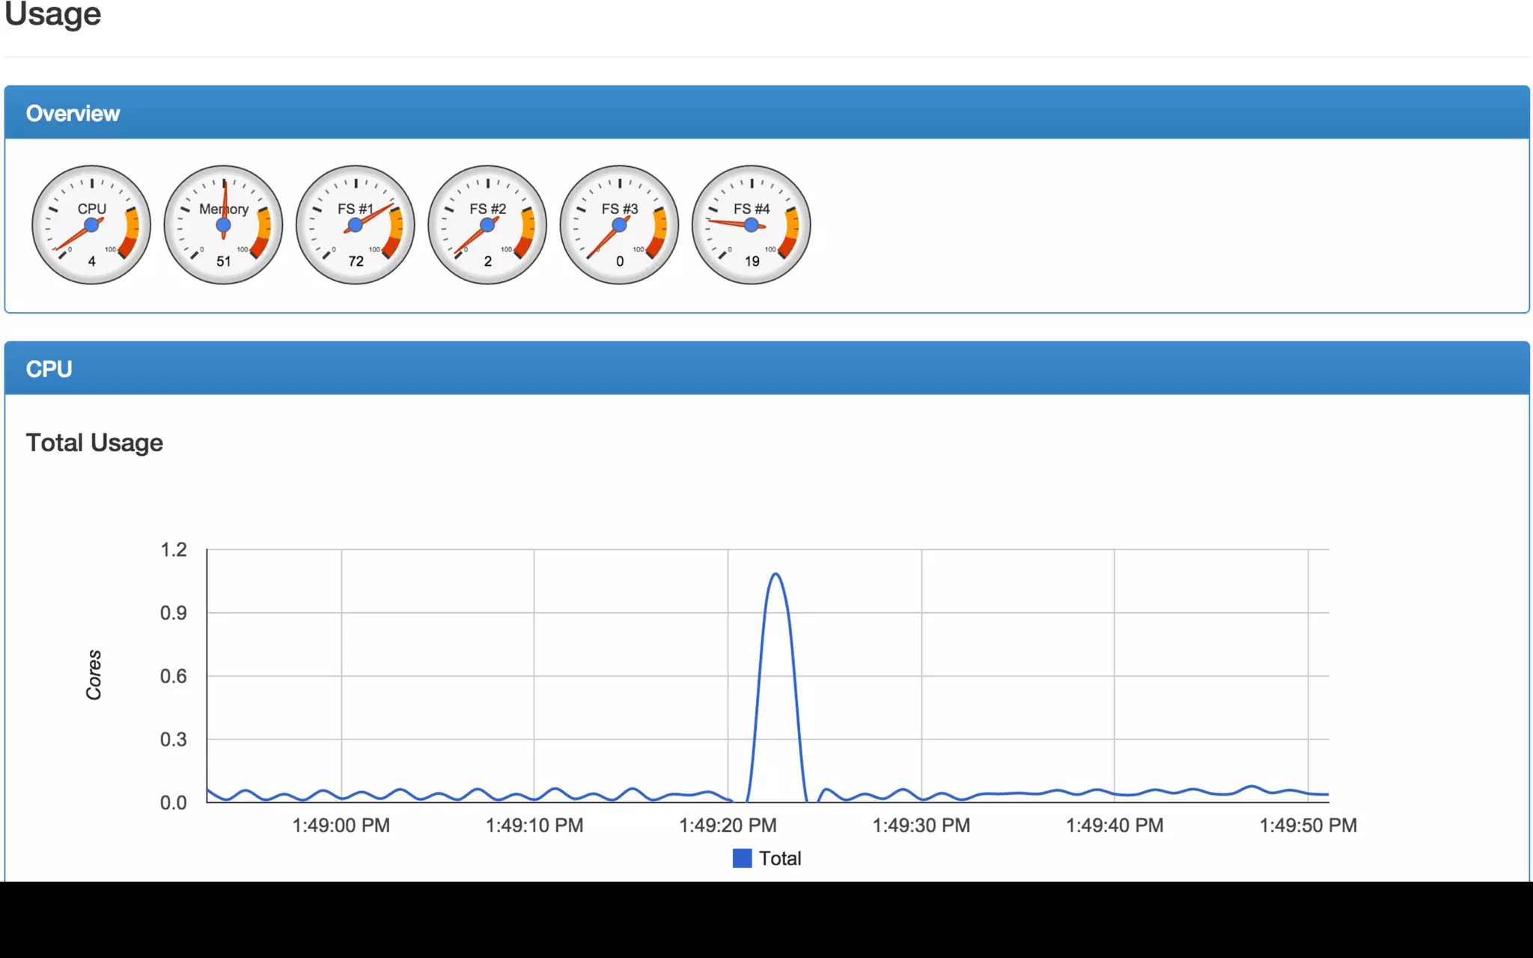Select the FS #1 gauge
This screenshot has height=958, width=1533.
(x=356, y=225)
